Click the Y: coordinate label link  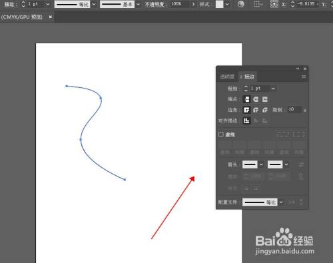coord(324,4)
